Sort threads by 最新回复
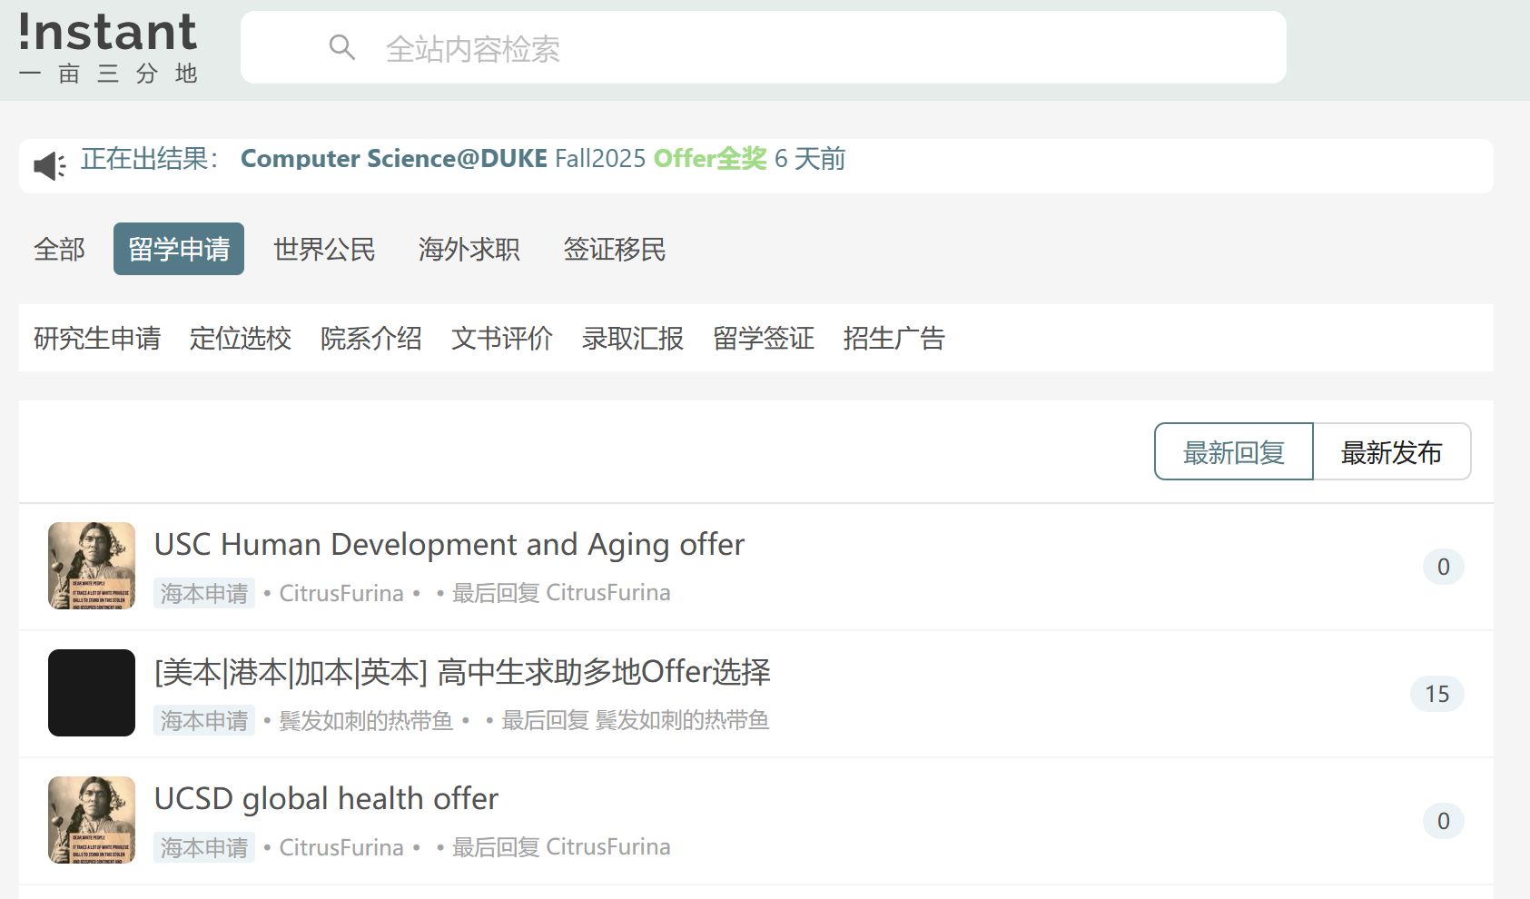Image resolution: width=1530 pixels, height=899 pixels. coord(1234,451)
